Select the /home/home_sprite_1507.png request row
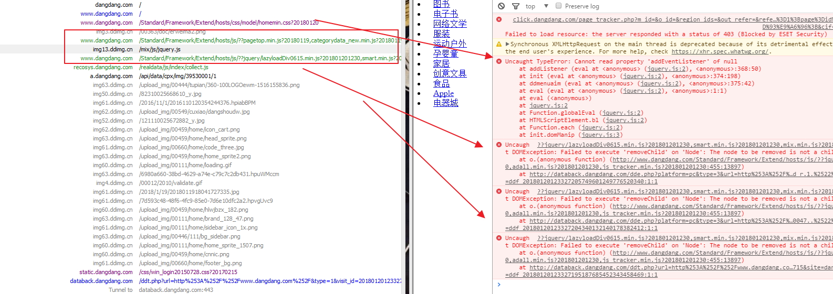The image size is (833, 294). 201,245
